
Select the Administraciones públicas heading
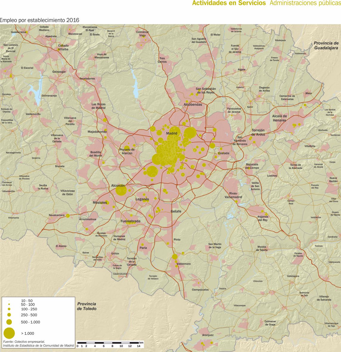305,3
